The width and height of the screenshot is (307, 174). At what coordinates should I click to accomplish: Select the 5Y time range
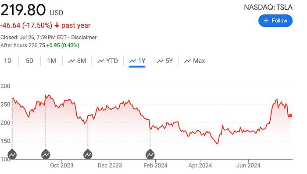coord(164,61)
